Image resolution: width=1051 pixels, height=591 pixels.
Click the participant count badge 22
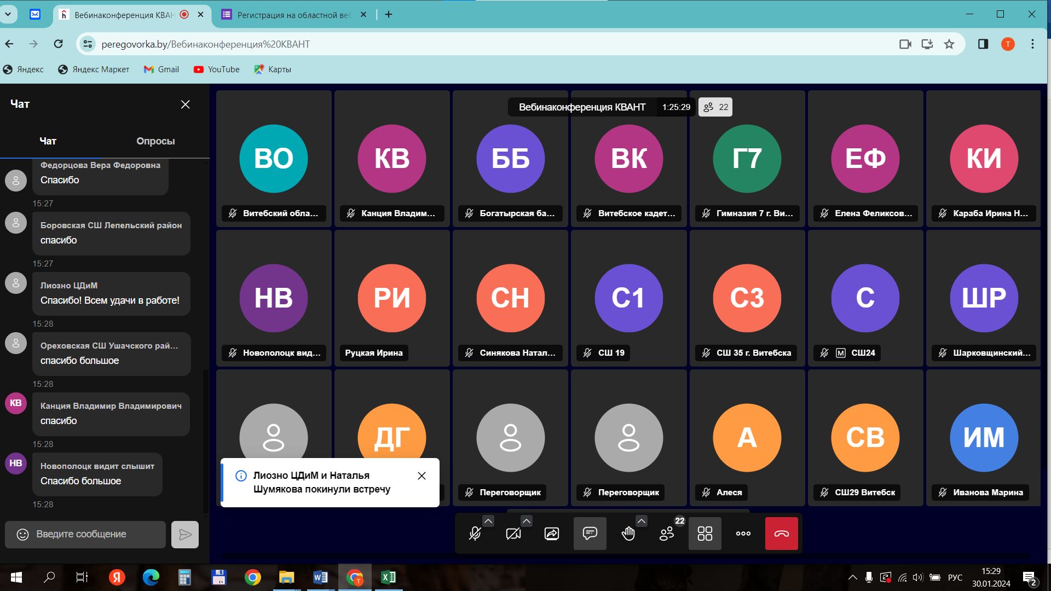715,107
